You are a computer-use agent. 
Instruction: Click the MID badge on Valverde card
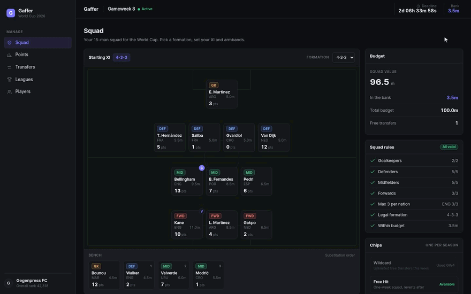166,266
